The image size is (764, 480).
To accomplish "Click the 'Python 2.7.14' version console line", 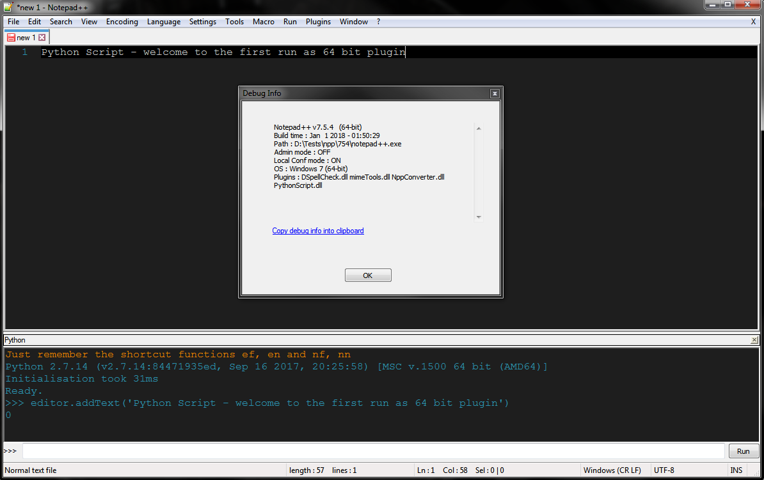I will (276, 367).
